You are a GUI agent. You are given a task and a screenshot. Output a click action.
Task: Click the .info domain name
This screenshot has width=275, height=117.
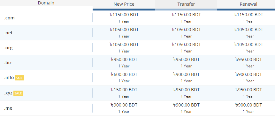tap(9, 78)
